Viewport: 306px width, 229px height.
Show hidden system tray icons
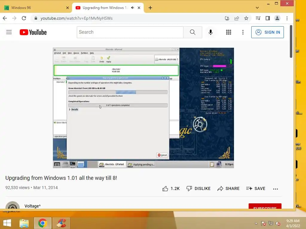click(x=256, y=223)
